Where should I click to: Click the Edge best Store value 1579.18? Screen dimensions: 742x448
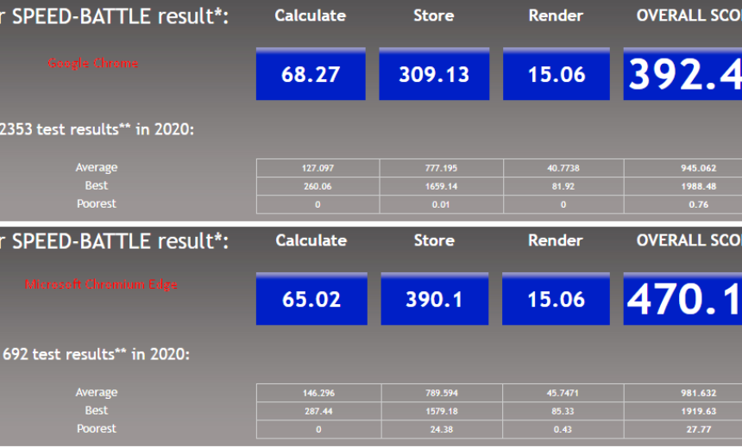pos(441,411)
